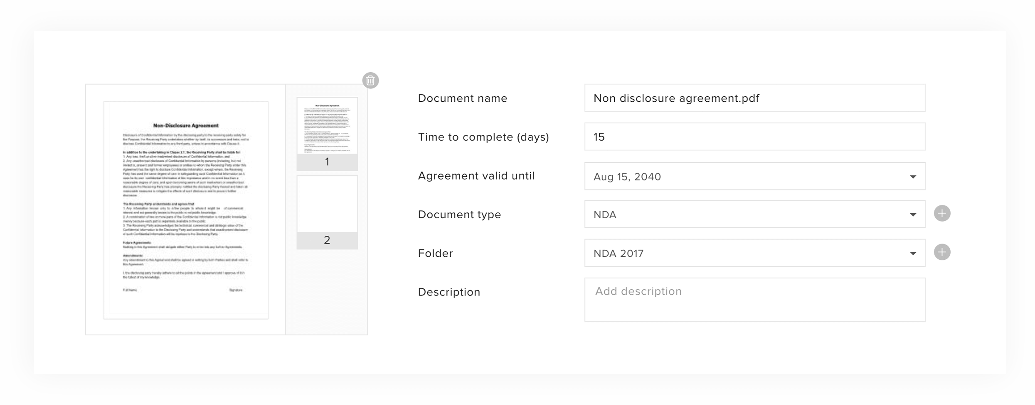Click the NDA value in Document type
This screenshot has width=1035, height=405.
(x=605, y=215)
